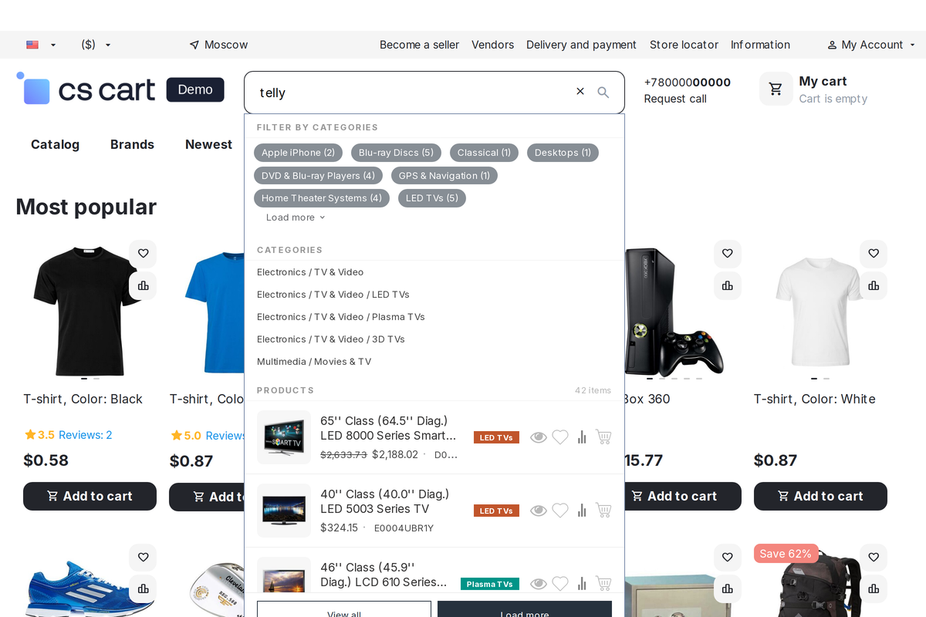This screenshot has height=617, width=926.
Task: Click the CS Cart logo
Action: click(x=86, y=89)
